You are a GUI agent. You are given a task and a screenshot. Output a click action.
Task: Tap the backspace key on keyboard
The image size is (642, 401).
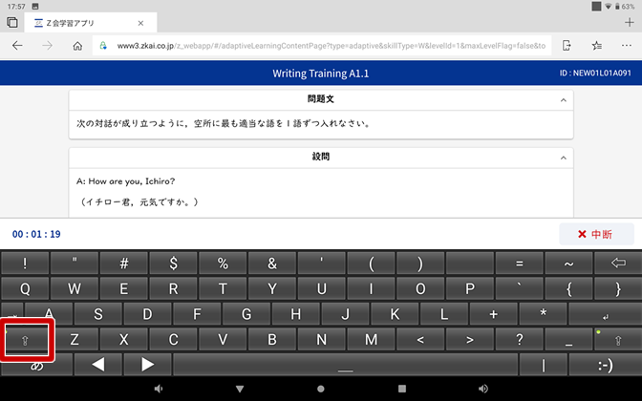618,263
